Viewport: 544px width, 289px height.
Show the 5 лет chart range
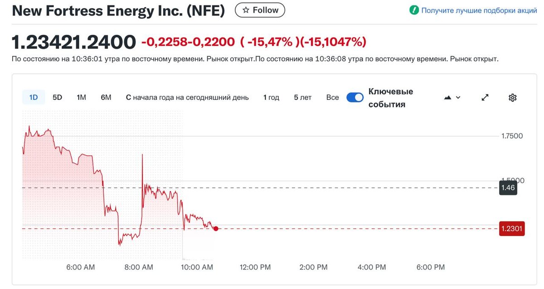(302, 97)
